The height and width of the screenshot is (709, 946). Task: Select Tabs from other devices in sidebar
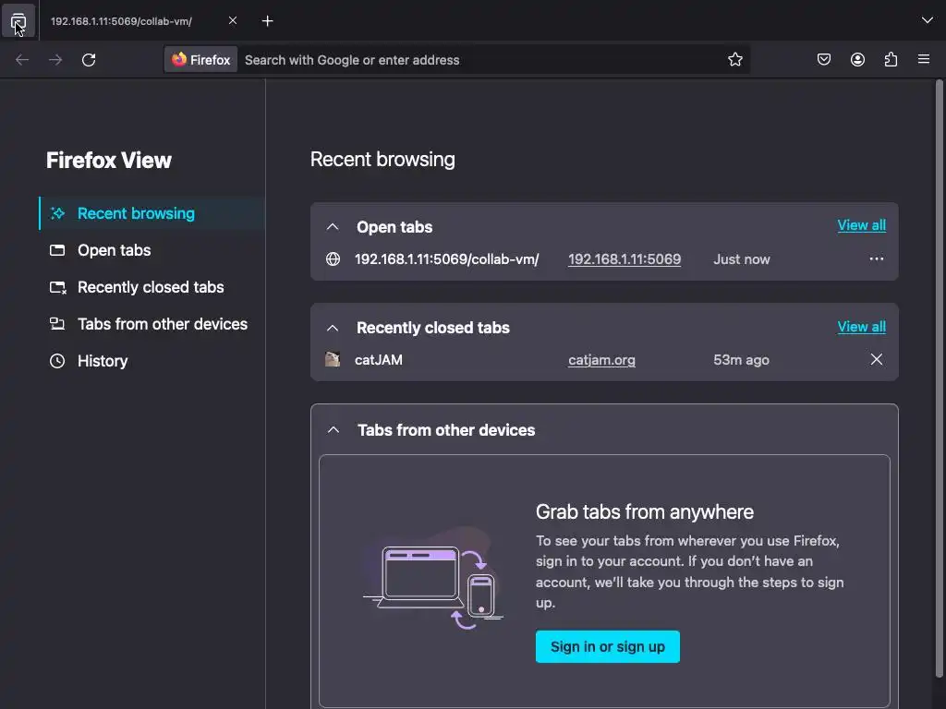(152, 324)
